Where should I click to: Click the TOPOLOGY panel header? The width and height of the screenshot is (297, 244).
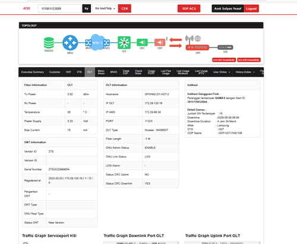(141, 26)
